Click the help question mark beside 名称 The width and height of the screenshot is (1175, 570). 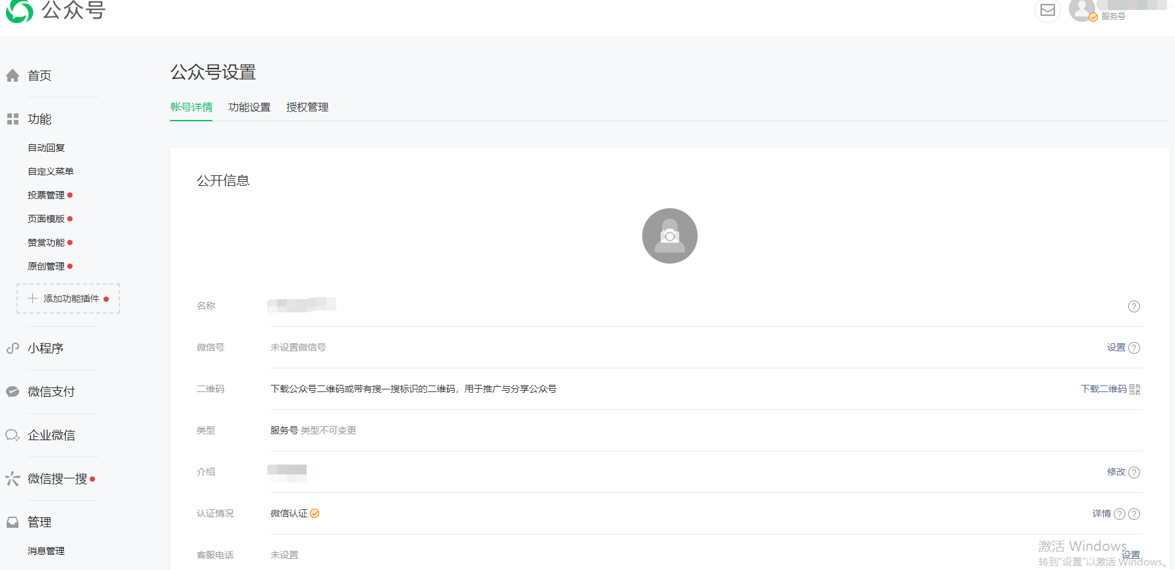click(x=1134, y=306)
